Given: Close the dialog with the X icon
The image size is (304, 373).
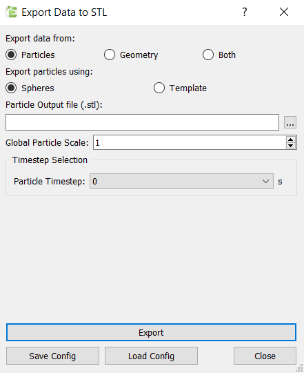Looking at the screenshot, I should pos(284,12).
